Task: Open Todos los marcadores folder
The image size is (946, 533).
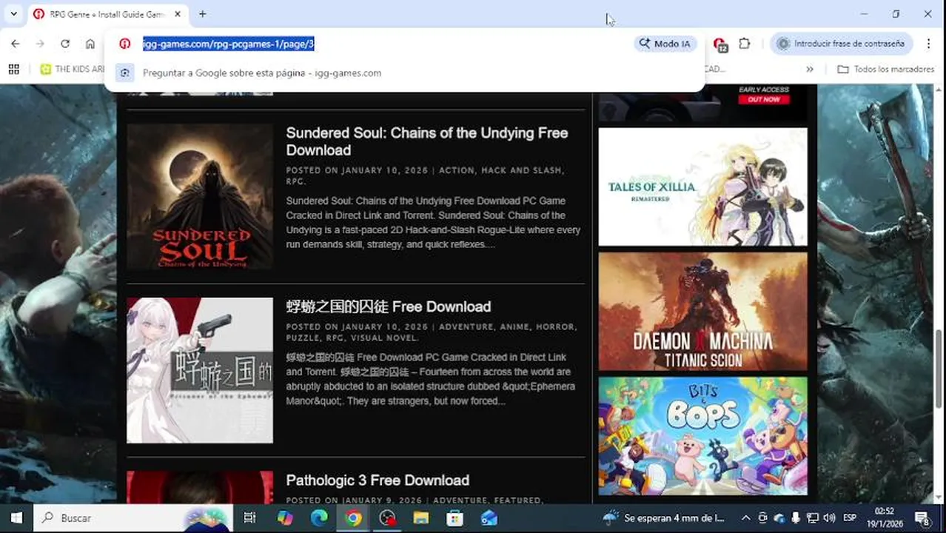Action: coord(885,69)
